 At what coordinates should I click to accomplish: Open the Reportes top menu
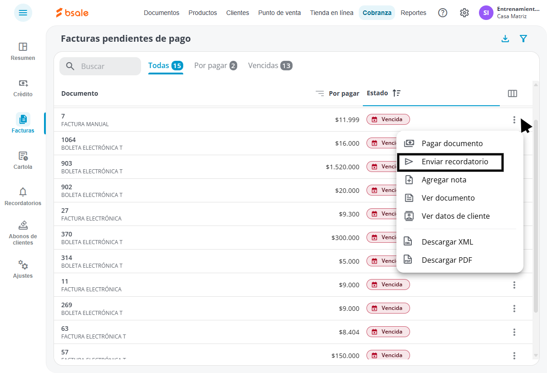click(413, 13)
